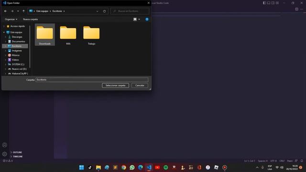Screen dimensions: 306x172
Task: Select 'SYSTEM (C:)' drive in navigation pane
Action: point(18,64)
